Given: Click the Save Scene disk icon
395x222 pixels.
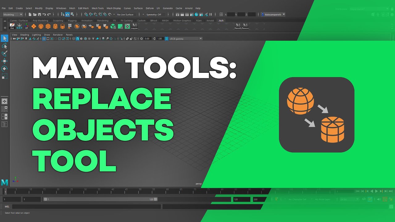Looking at the screenshot, I should pos(39,14).
